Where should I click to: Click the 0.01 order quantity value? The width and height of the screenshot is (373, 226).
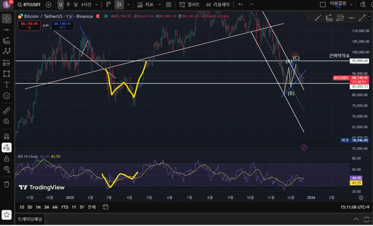coord(46,25)
